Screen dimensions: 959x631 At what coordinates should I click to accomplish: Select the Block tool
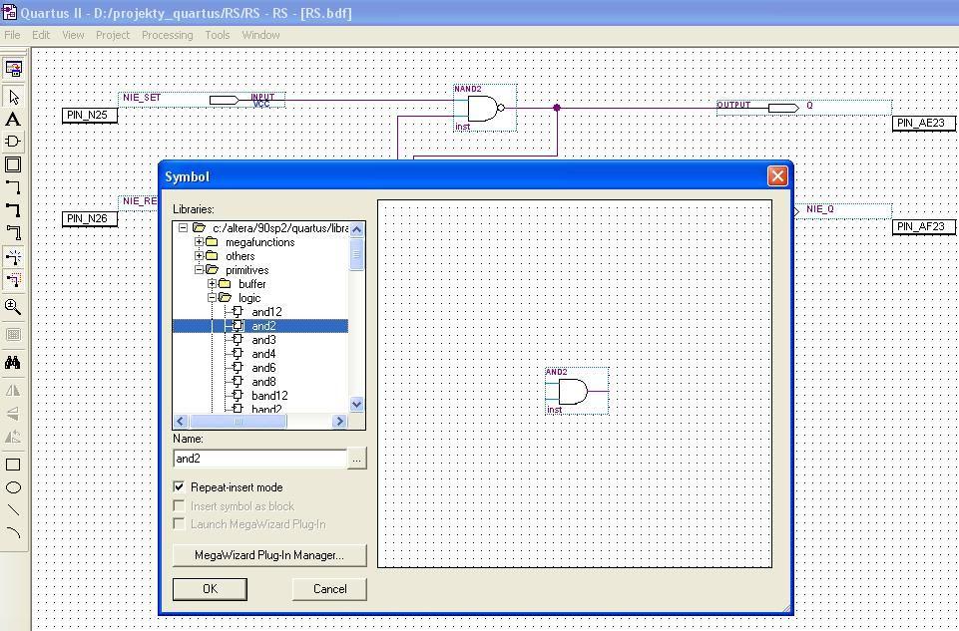coord(13,164)
